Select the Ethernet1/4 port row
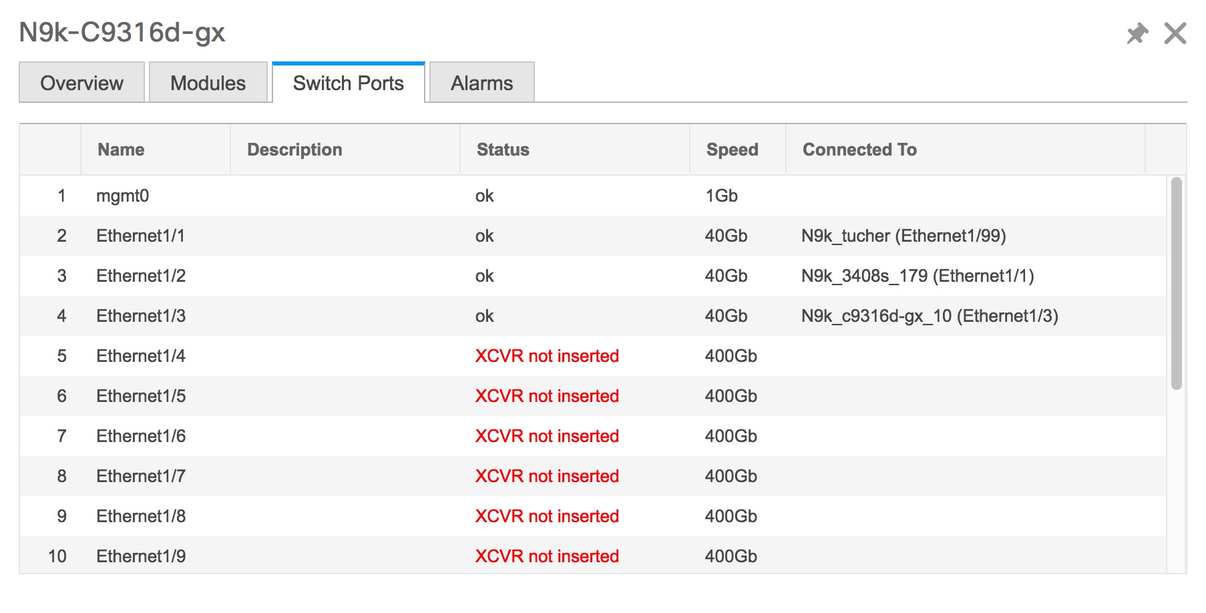The width and height of the screenshot is (1206, 613). click(141, 356)
